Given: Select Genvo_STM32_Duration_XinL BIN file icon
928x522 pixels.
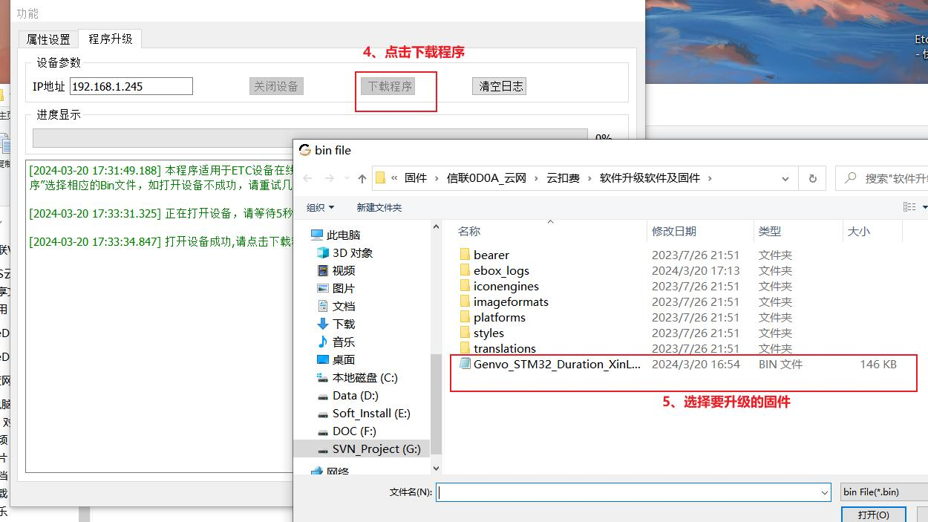Looking at the screenshot, I should coord(465,364).
